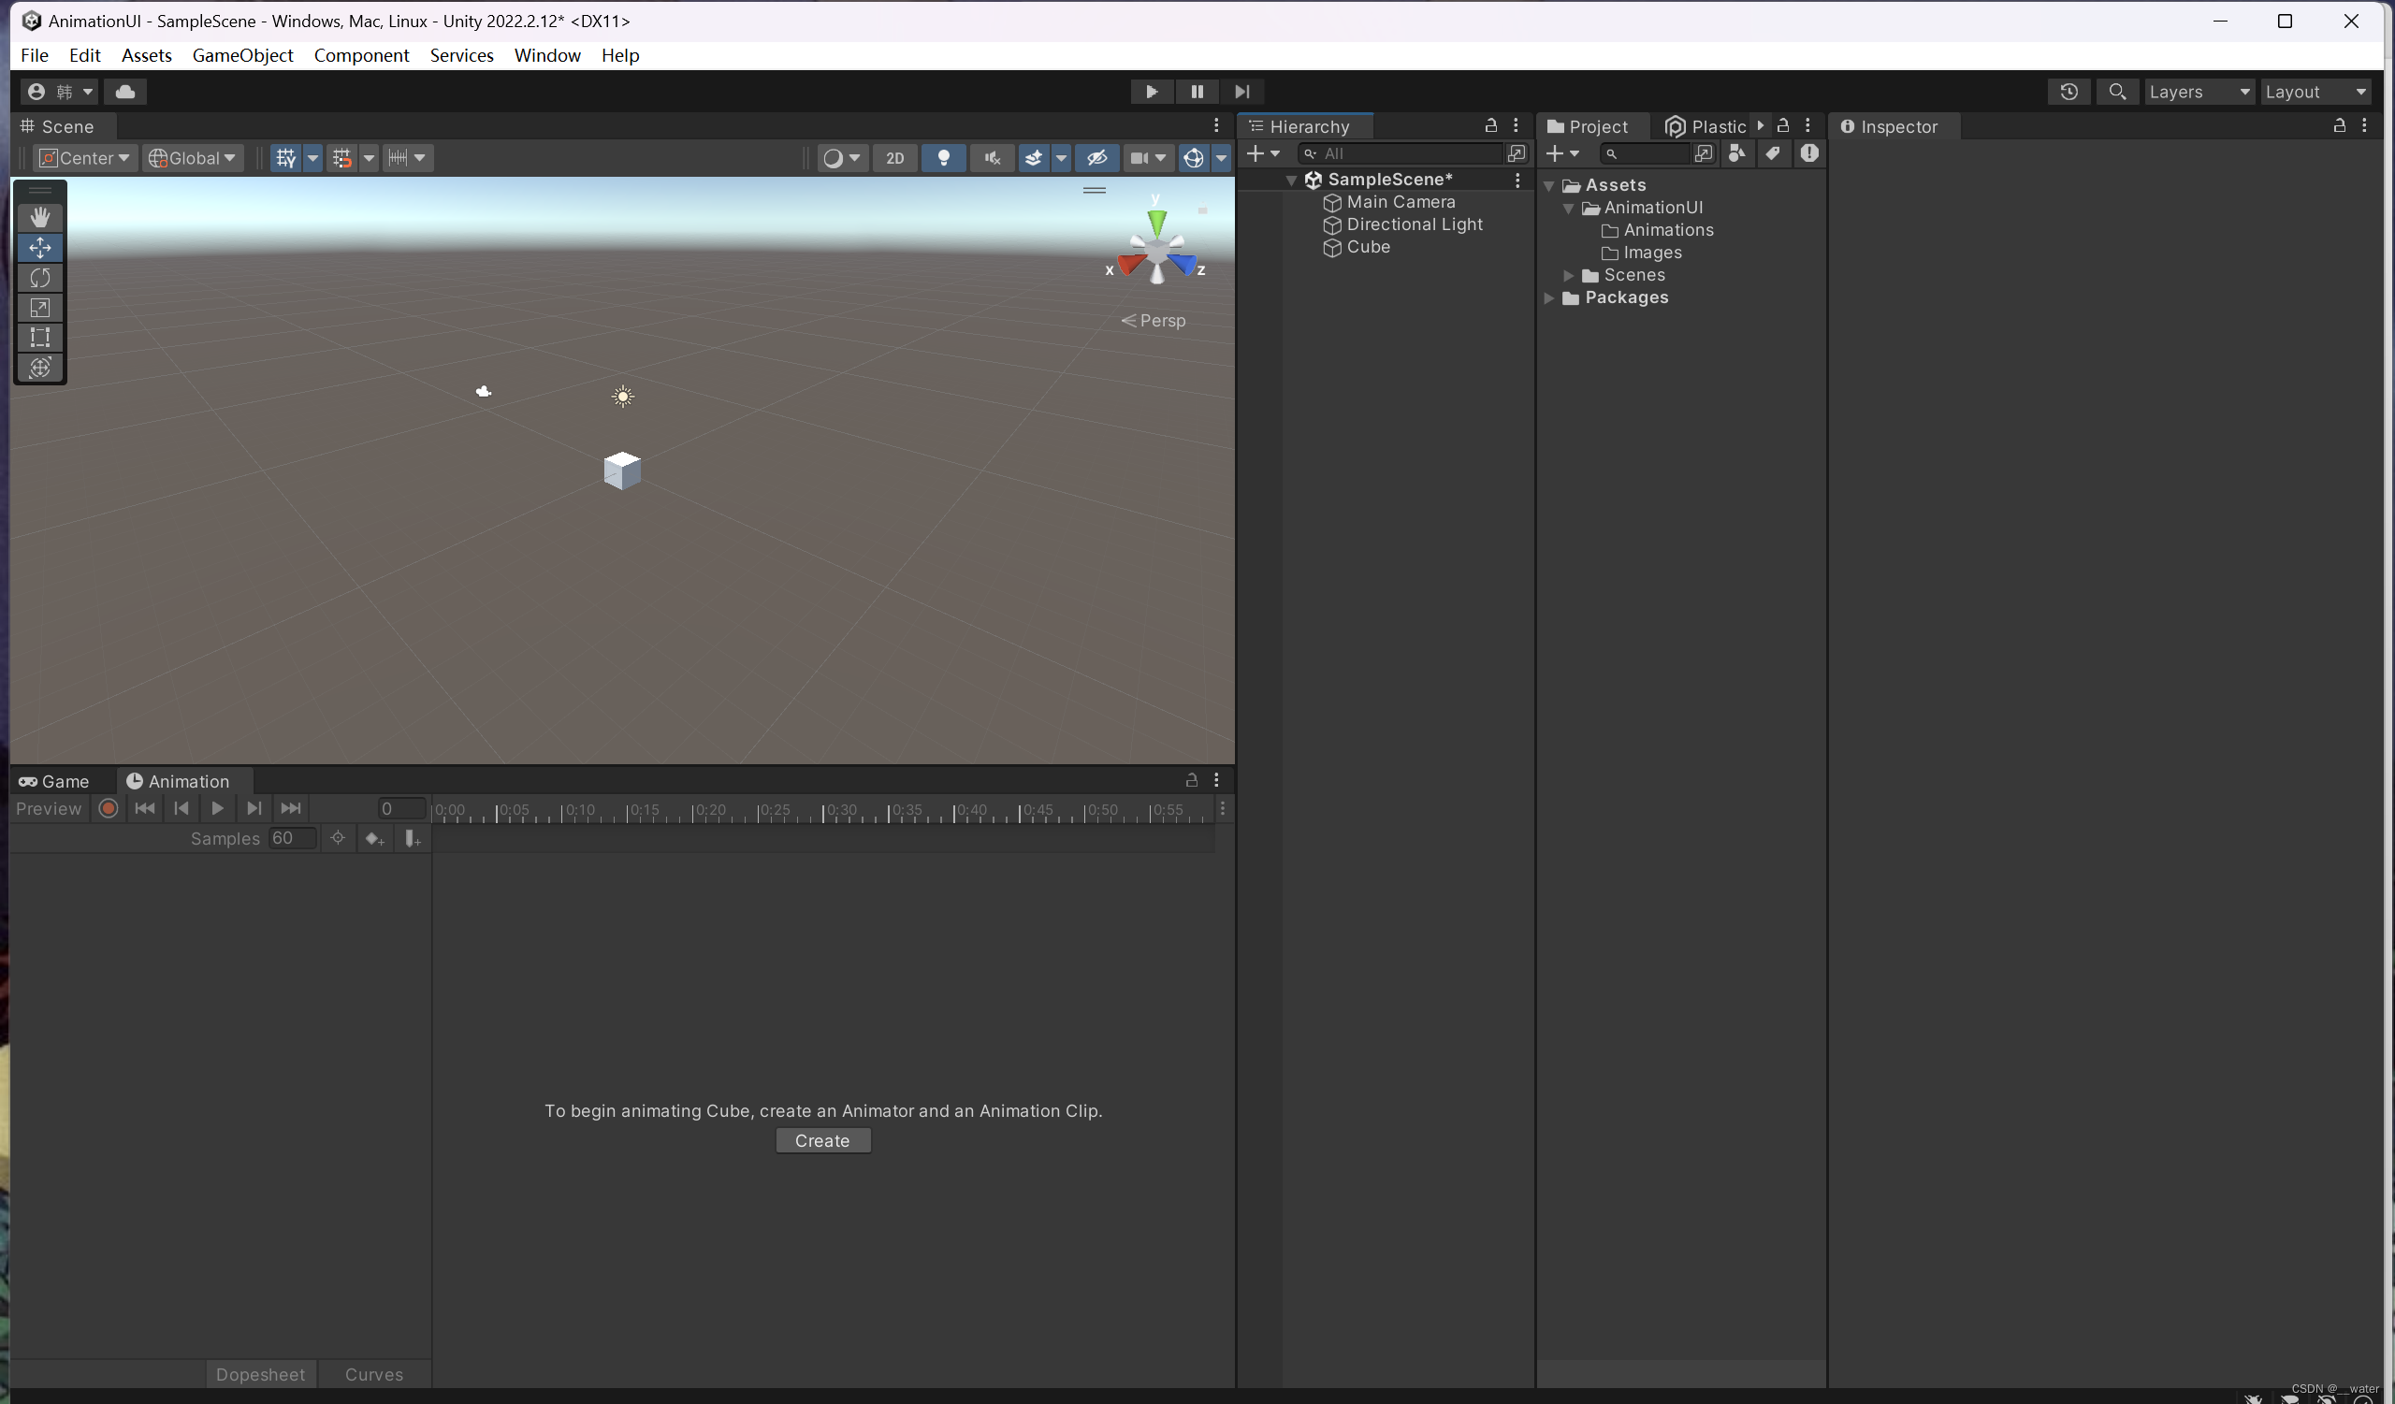This screenshot has width=2395, height=1404.
Task: Select the Move tool
Action: coord(40,248)
